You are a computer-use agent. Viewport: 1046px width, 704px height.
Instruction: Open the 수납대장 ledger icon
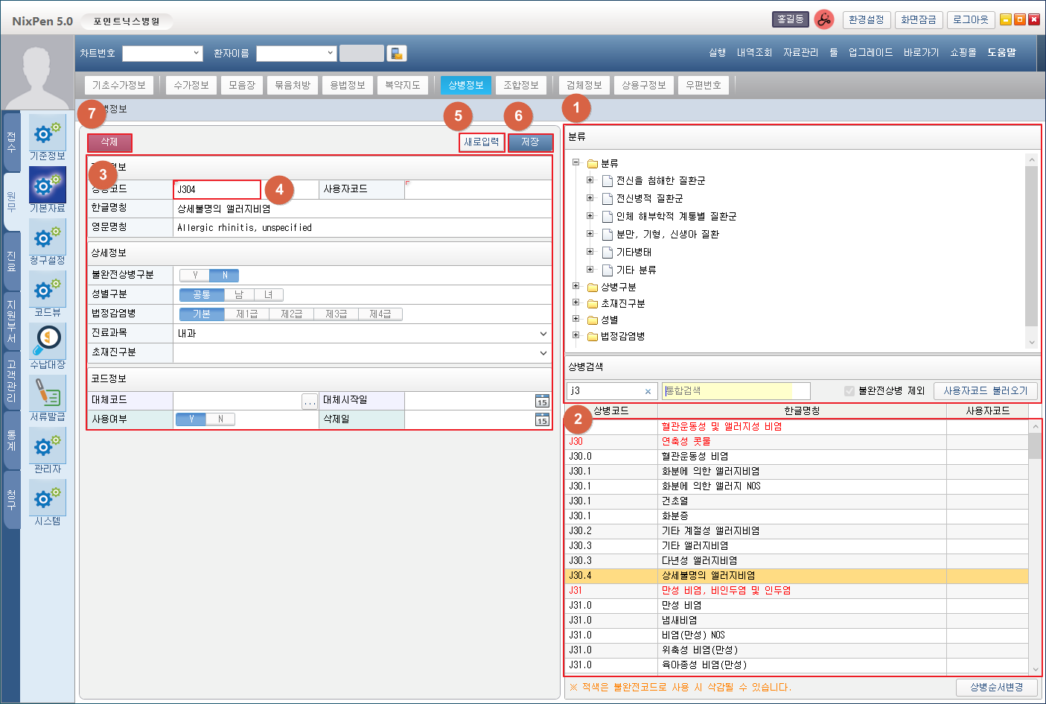[48, 343]
